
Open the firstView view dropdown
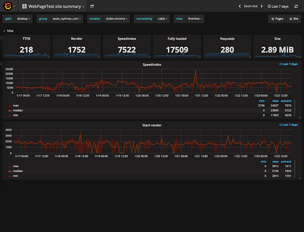tap(195, 19)
